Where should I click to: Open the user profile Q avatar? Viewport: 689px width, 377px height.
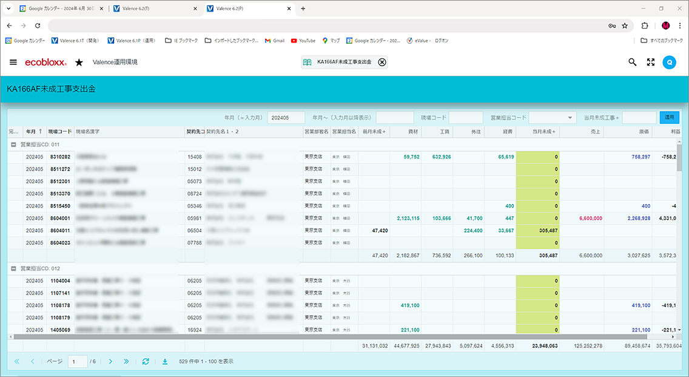(669, 63)
